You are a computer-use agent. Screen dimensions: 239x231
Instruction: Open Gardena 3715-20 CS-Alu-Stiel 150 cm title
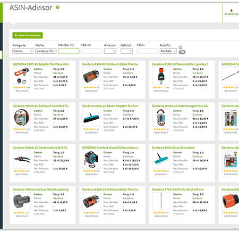coord(177,189)
